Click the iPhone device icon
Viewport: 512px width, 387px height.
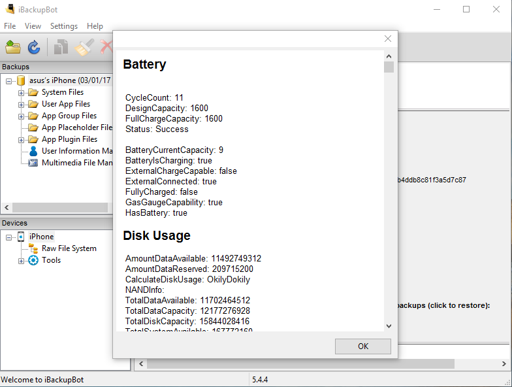pyautogui.click(x=21, y=237)
